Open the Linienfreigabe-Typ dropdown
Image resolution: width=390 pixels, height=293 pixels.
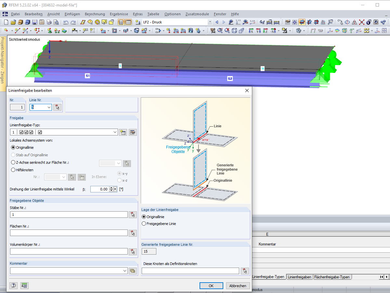(115, 132)
